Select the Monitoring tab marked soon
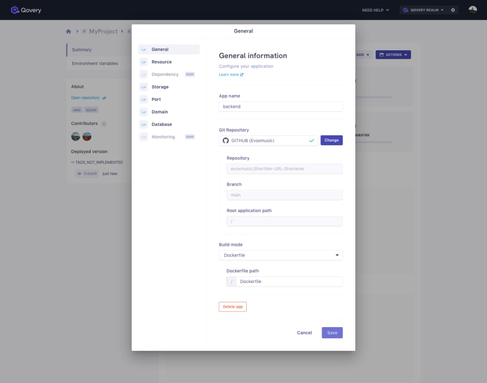Screen dimensions: 487x383 tap(169, 137)
